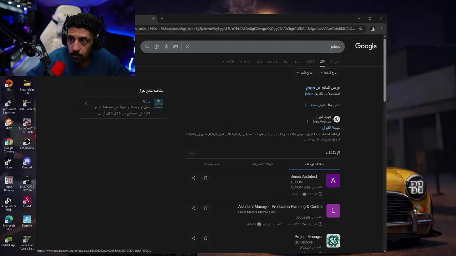Click the Chrome address bar URL

point(244,29)
